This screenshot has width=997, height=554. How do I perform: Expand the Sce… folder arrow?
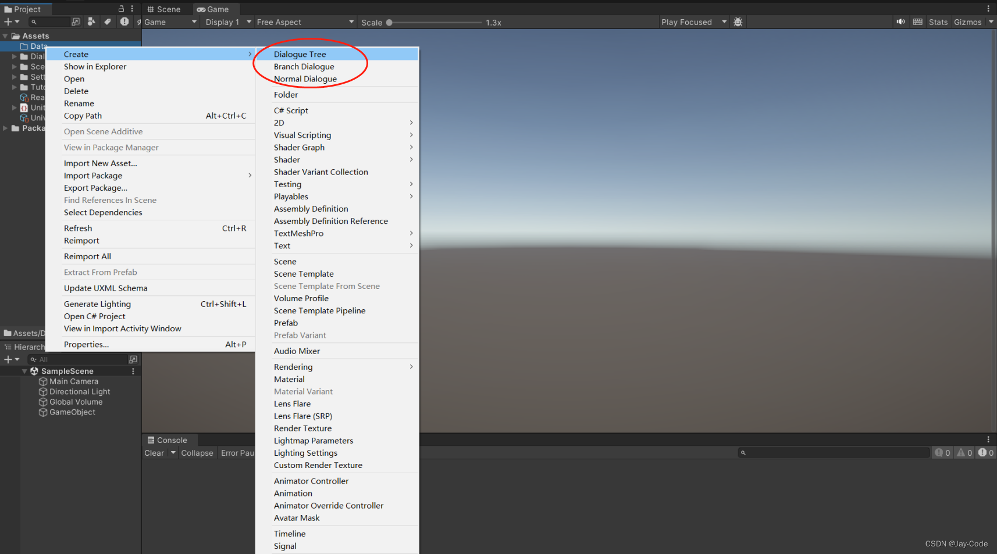coord(15,67)
